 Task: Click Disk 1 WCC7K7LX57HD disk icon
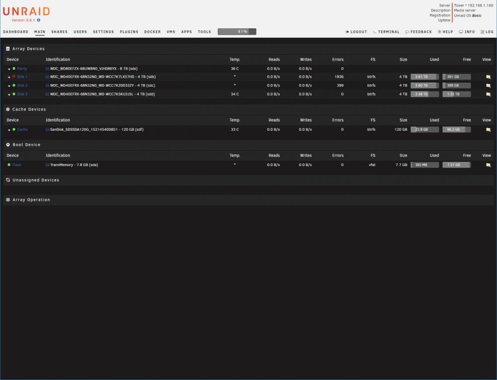click(47, 77)
